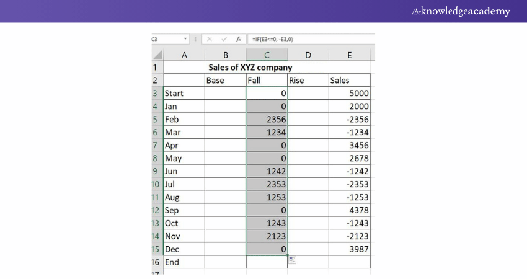Click the Fall value 2356 for Feb
Screen dimensions: 527x279
(x=267, y=119)
